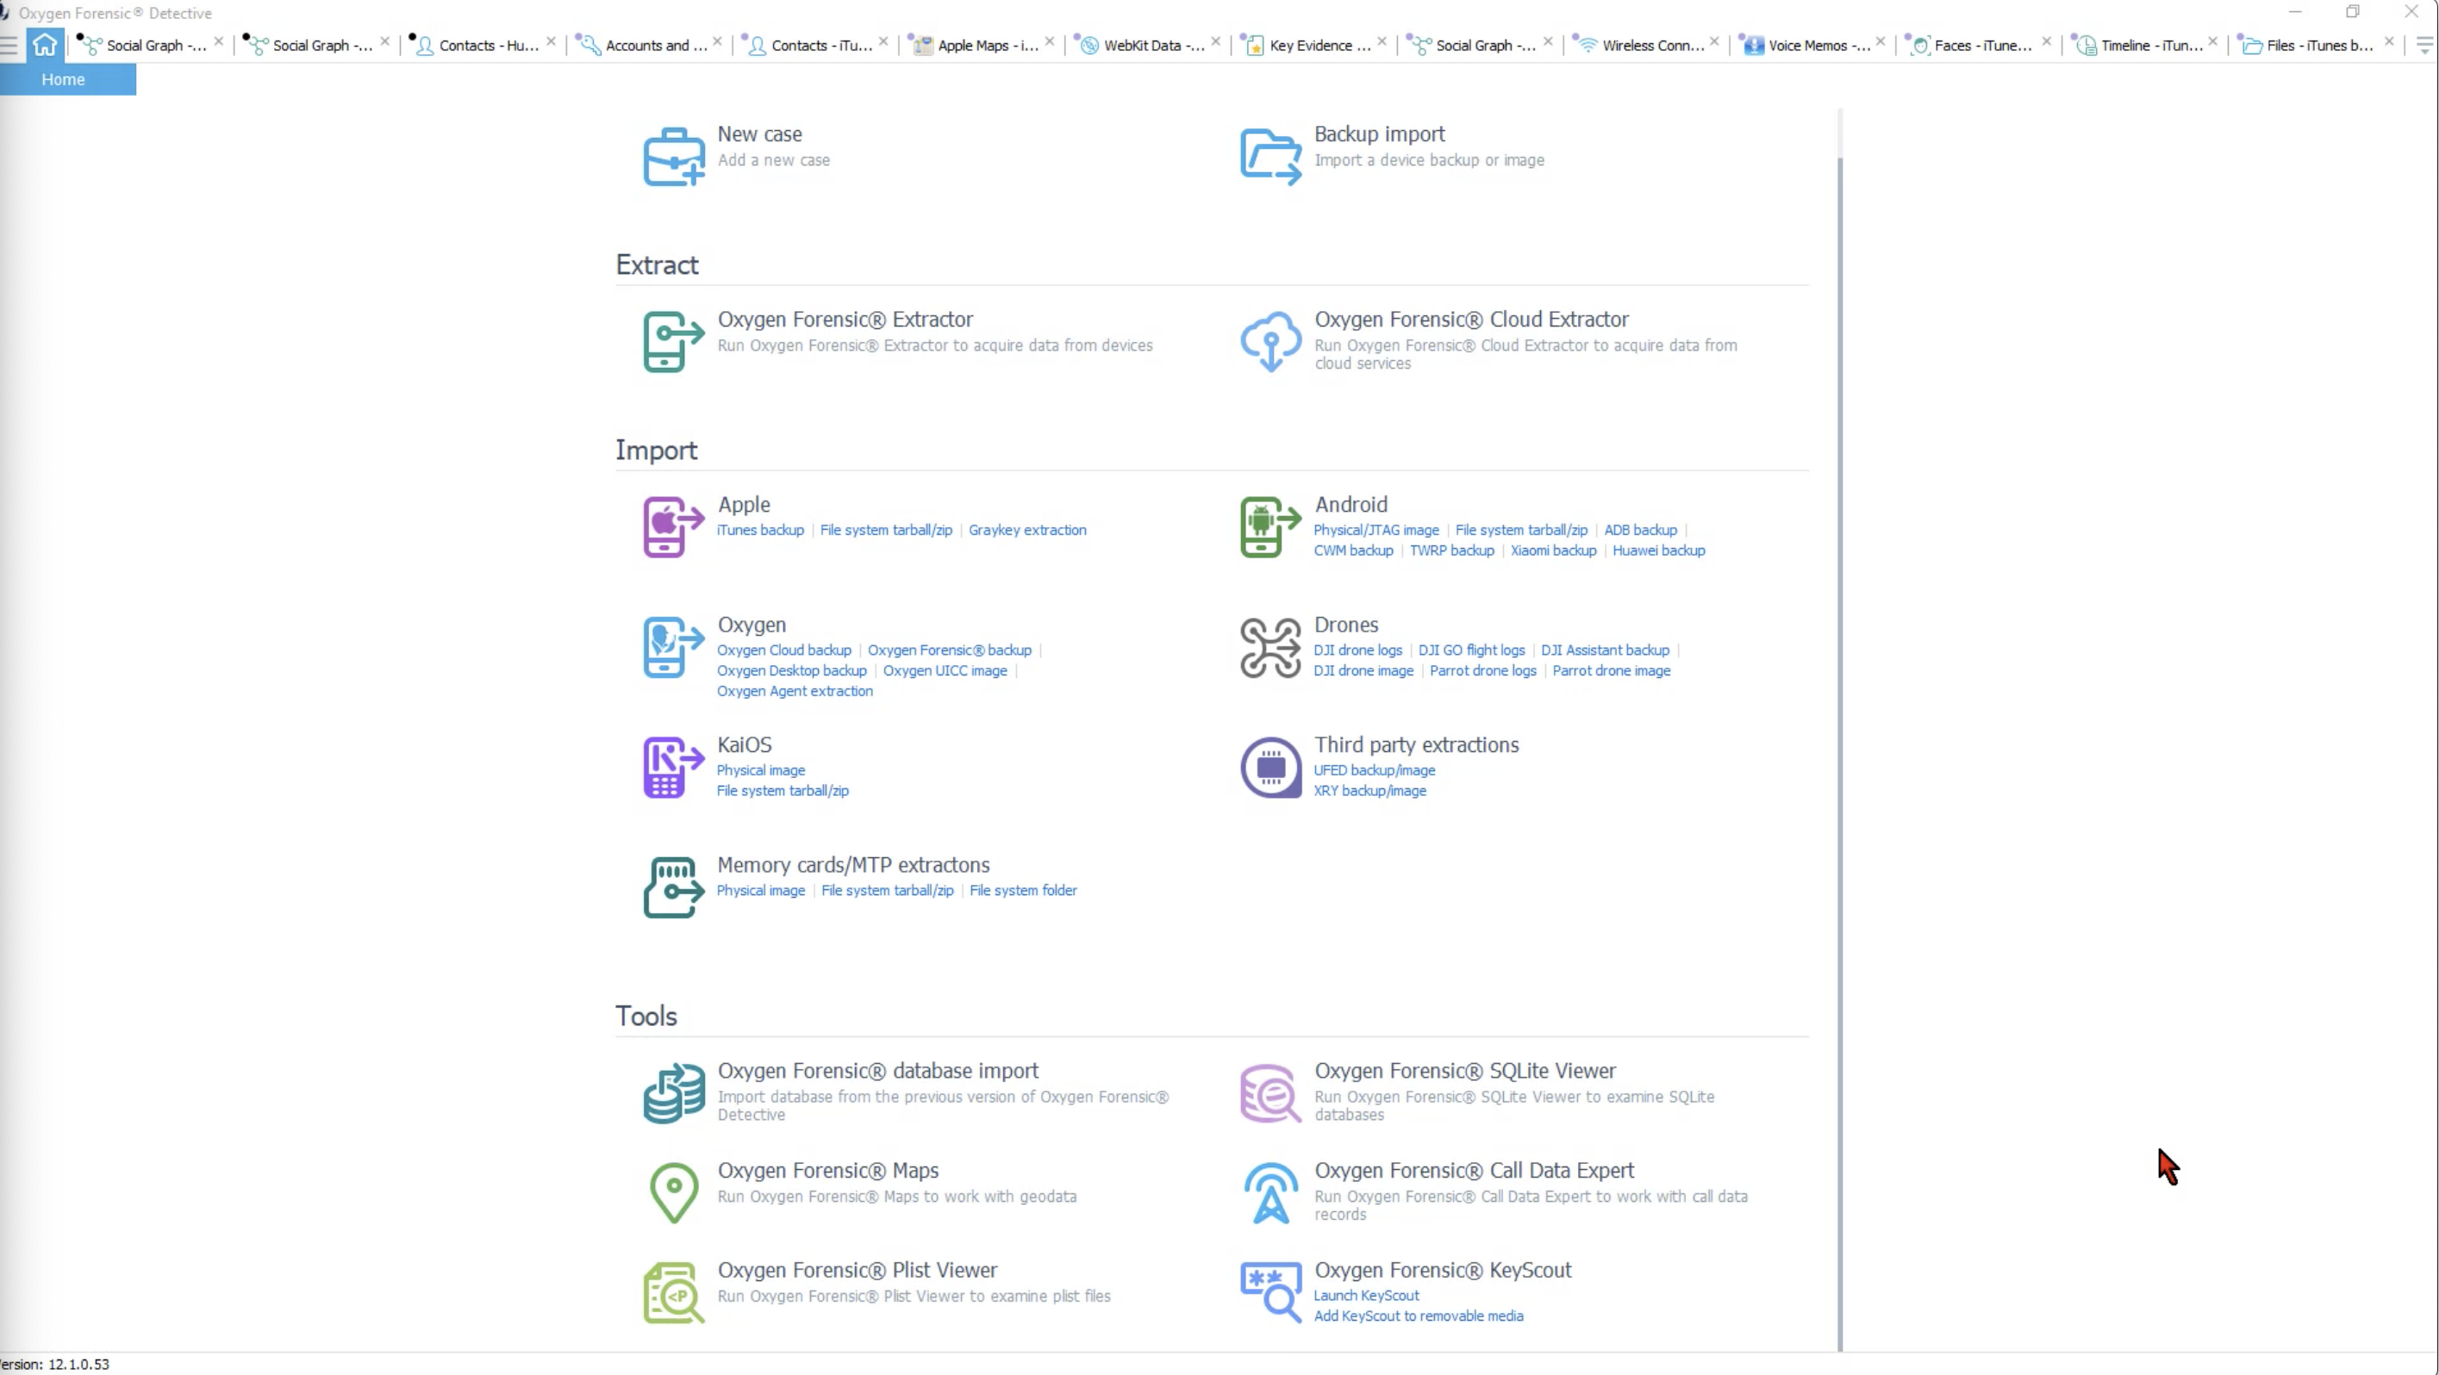Screen dimensions: 2439x1375
Task: Close the WebKit Data tab
Action: [1216, 41]
